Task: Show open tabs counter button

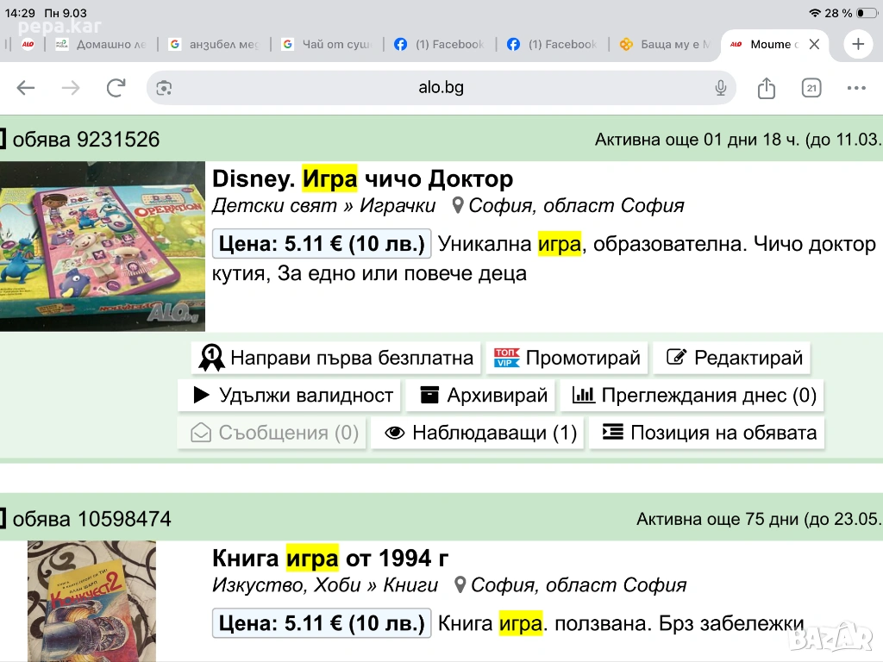Action: click(811, 88)
